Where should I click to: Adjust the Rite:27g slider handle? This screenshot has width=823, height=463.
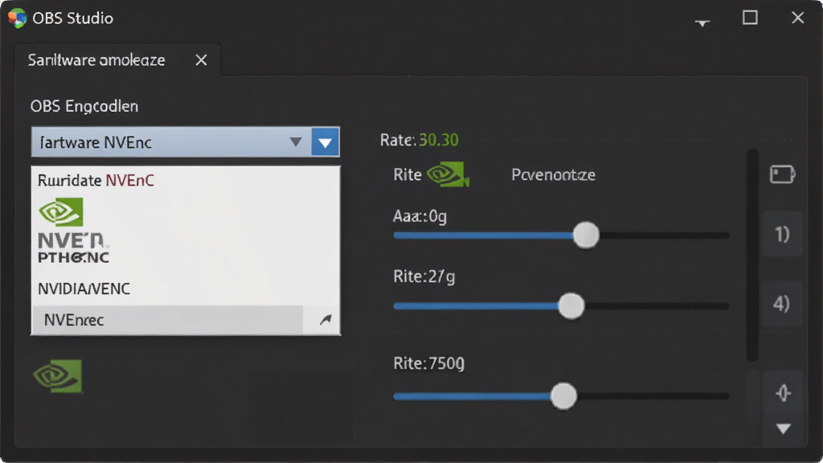click(x=571, y=305)
